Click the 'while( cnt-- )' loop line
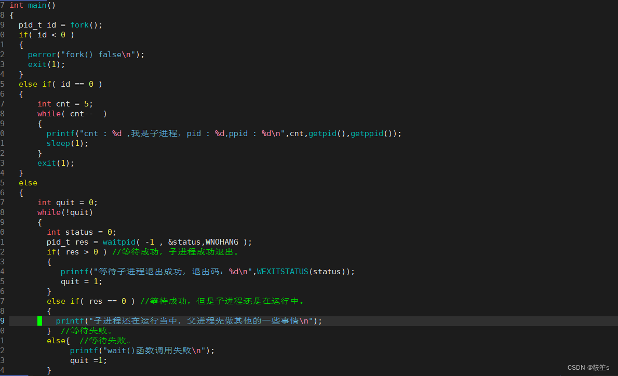 (x=72, y=114)
